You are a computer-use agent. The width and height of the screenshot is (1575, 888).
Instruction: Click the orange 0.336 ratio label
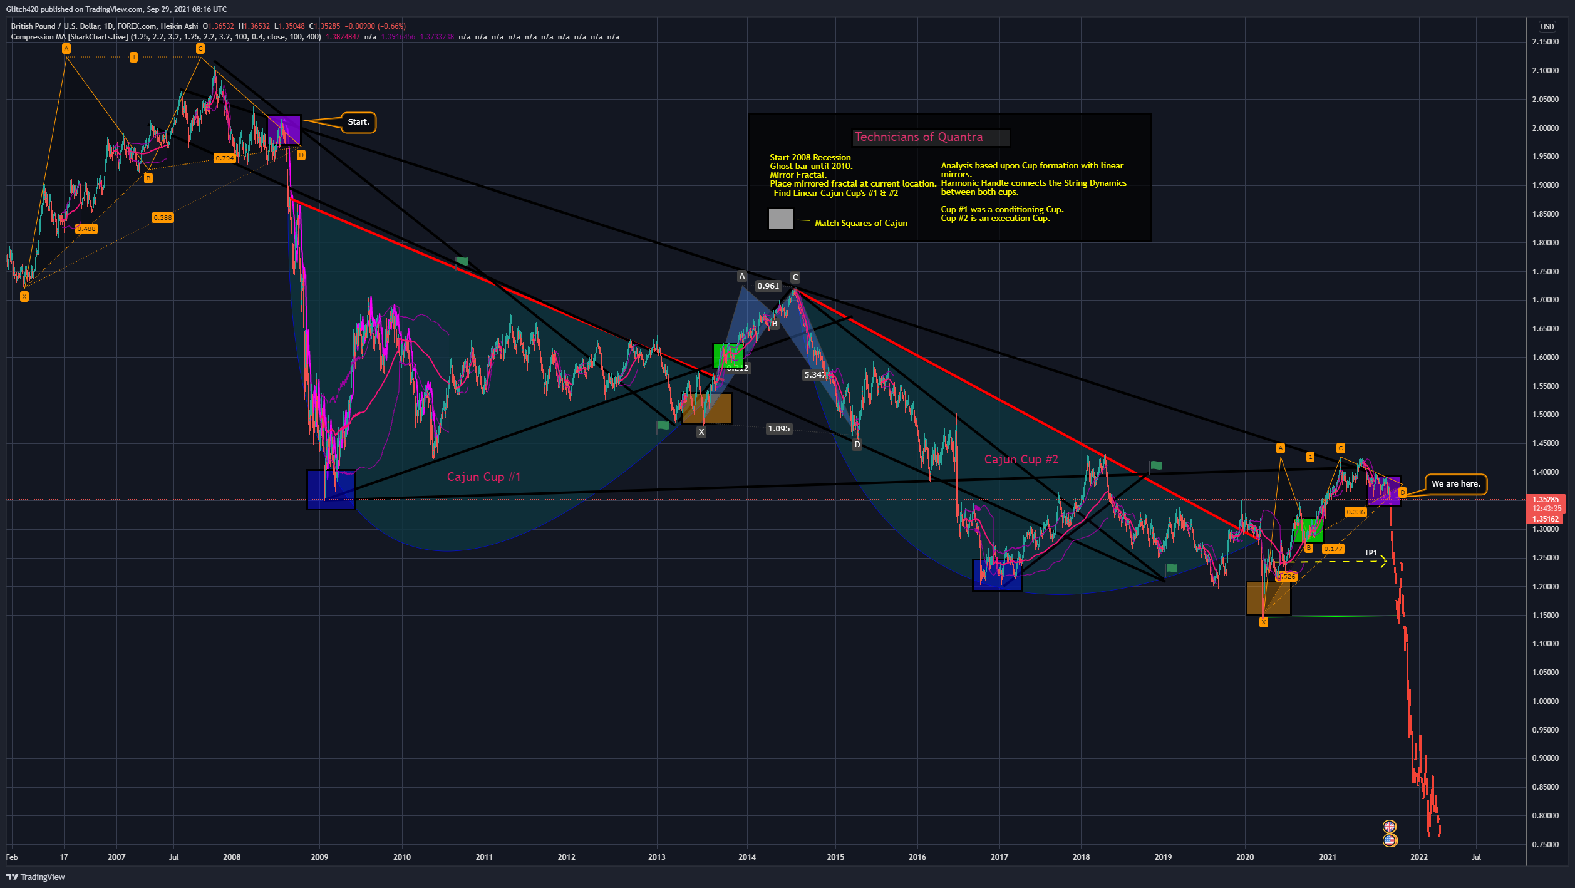click(x=1356, y=512)
